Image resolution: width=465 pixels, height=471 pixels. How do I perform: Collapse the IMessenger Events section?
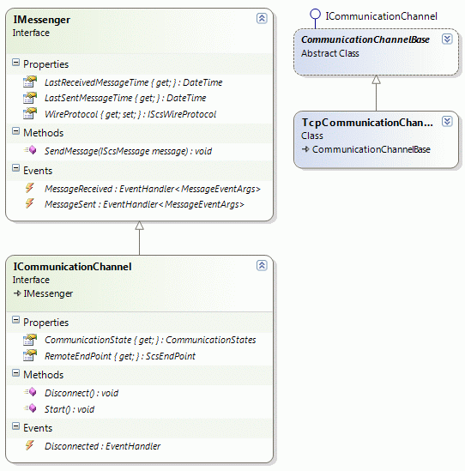(16, 168)
